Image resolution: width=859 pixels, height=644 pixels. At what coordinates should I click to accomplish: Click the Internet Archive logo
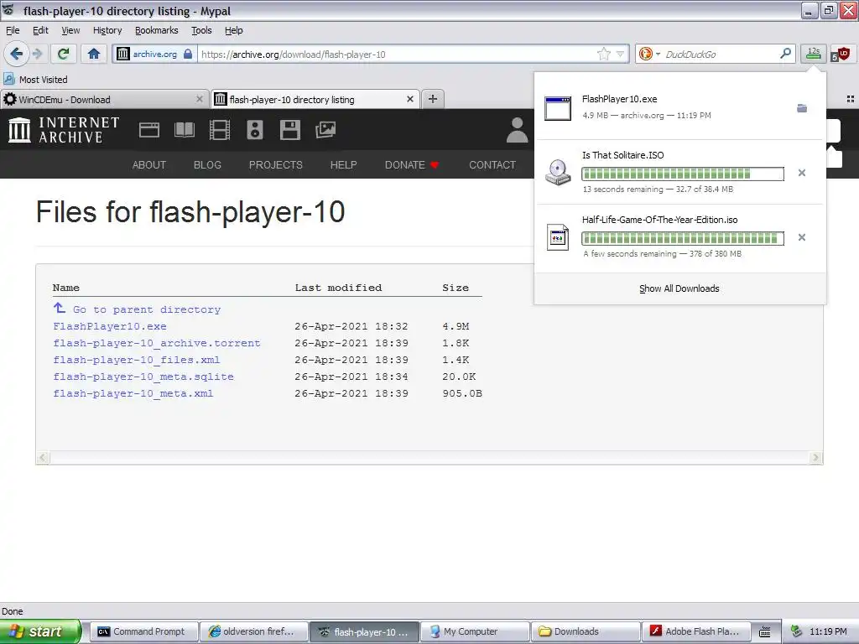(64, 130)
